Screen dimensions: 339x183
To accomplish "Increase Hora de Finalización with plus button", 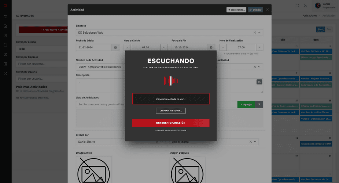I will pyautogui.click(x=259, y=48).
